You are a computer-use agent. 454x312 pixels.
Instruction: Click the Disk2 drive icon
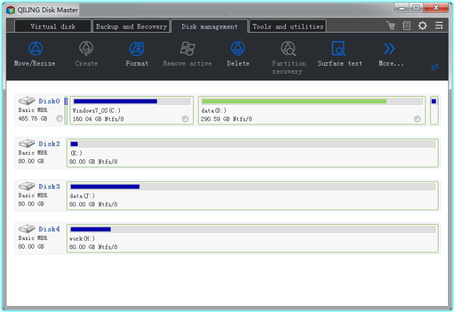(27, 143)
